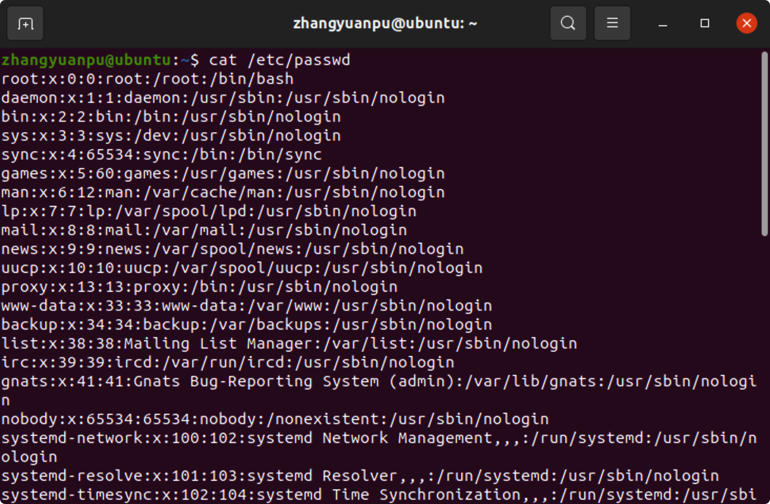Click the www-data user entry
770x504 pixels.
coord(244,305)
